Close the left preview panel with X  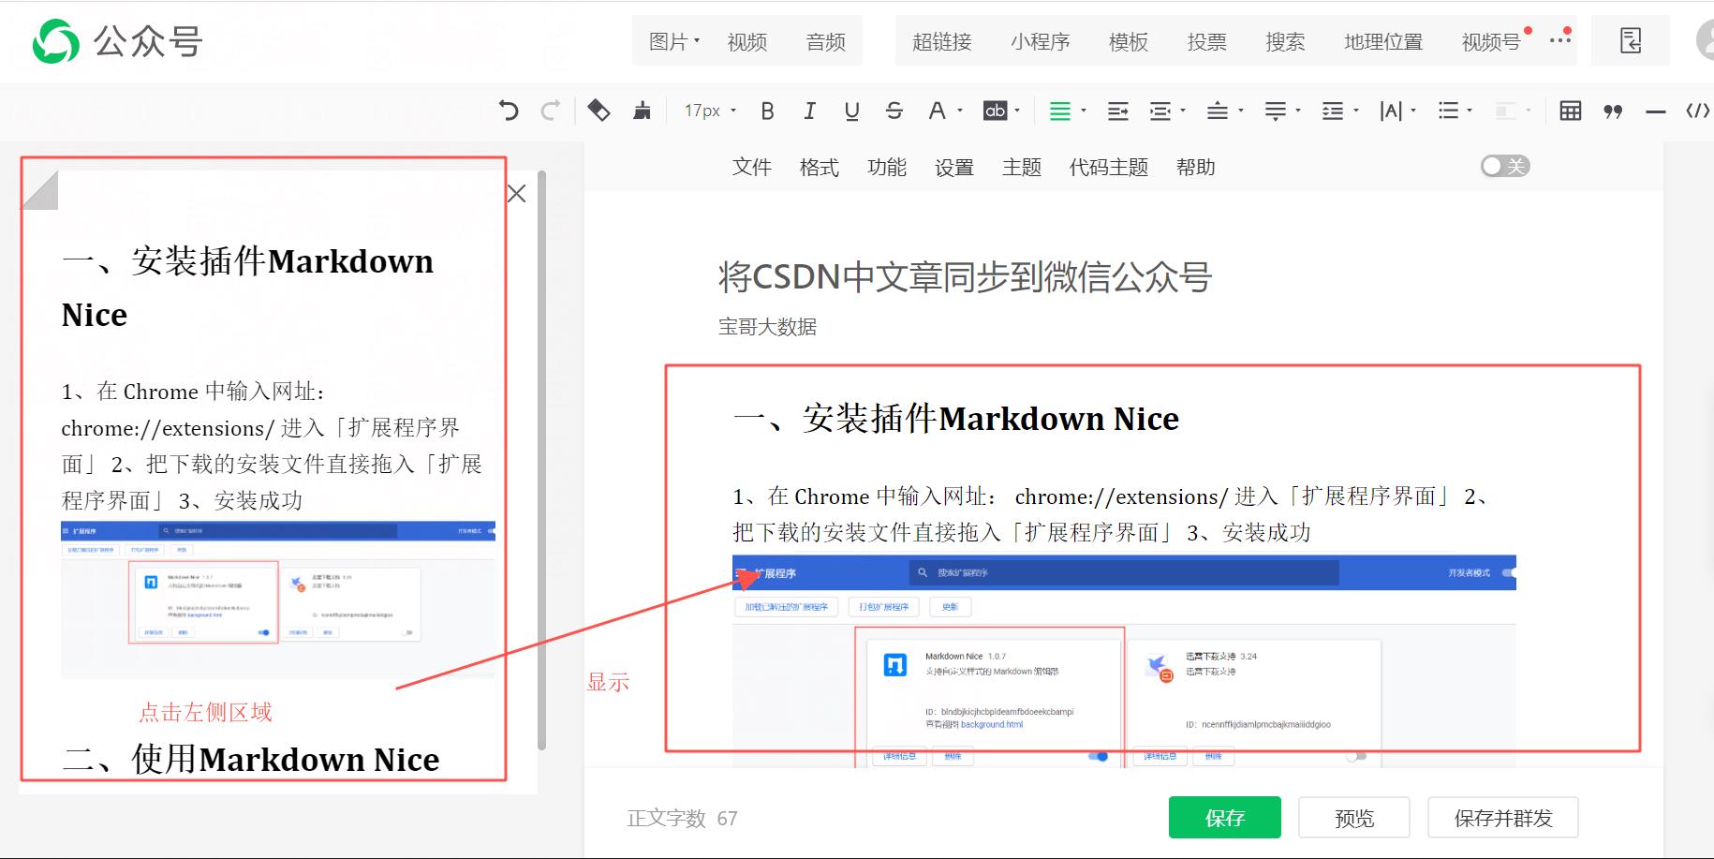coord(516,194)
